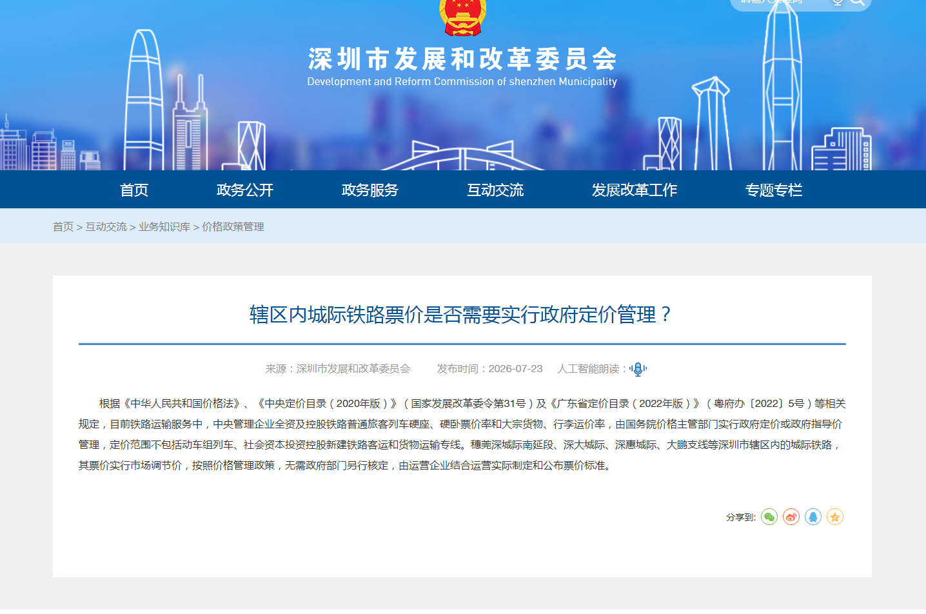This screenshot has height=614, width=926.
Task: Share article to Weibo
Action: coord(791,517)
